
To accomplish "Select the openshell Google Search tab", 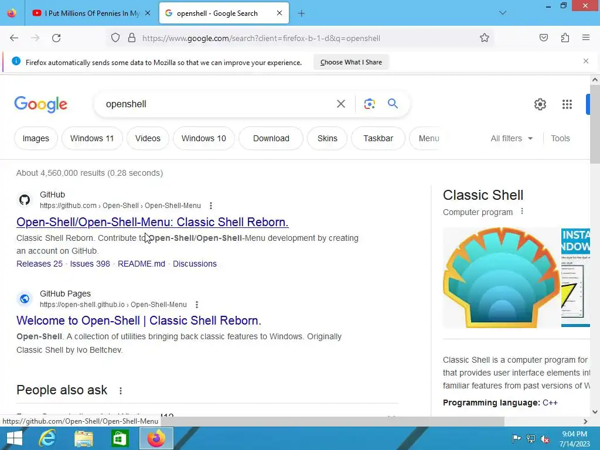I will coord(224,13).
